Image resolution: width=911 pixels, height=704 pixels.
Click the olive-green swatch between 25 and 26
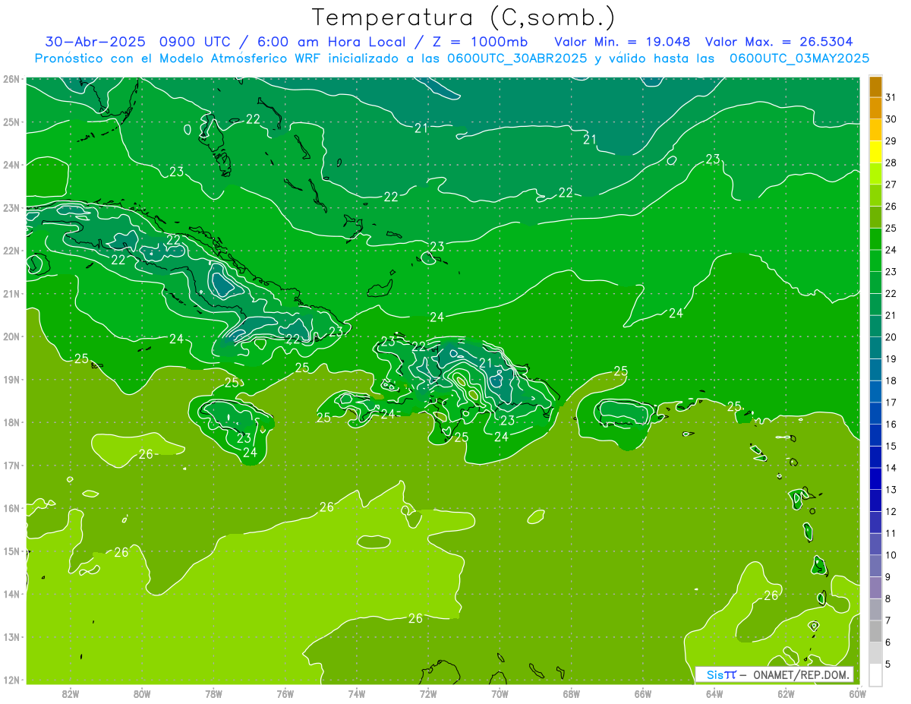coord(875,217)
